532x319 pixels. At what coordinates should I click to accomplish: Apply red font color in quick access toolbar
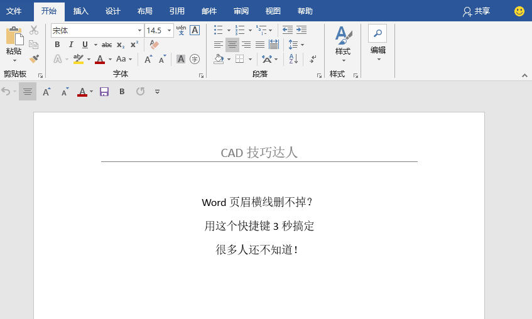click(82, 92)
